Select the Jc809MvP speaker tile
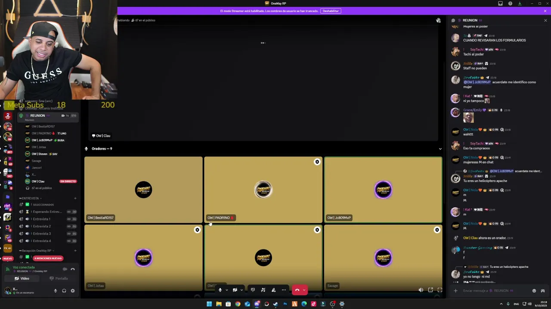 pos(383,190)
